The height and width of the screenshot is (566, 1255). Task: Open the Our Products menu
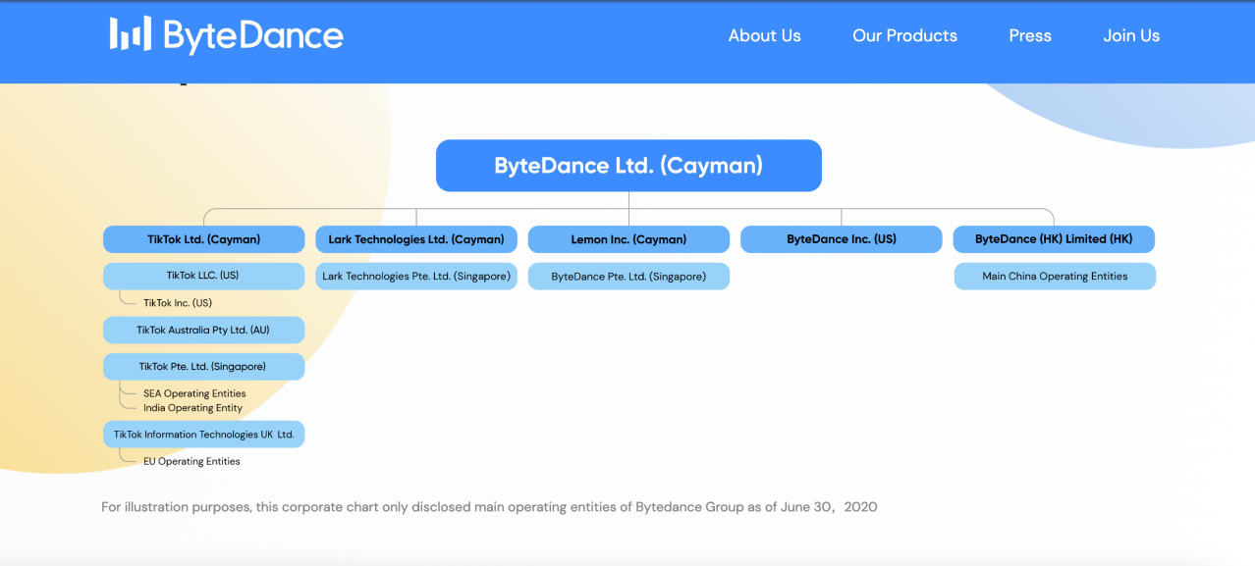coord(904,35)
